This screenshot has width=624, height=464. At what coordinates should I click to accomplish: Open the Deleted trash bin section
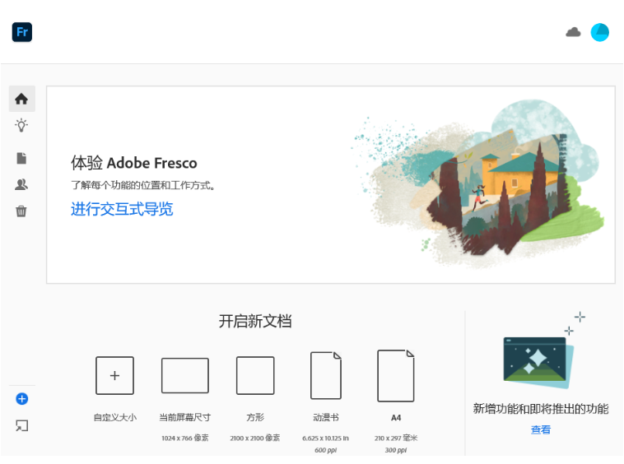(x=21, y=211)
